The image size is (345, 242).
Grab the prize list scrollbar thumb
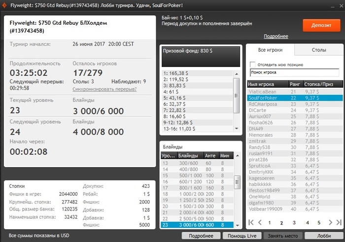[236, 96]
